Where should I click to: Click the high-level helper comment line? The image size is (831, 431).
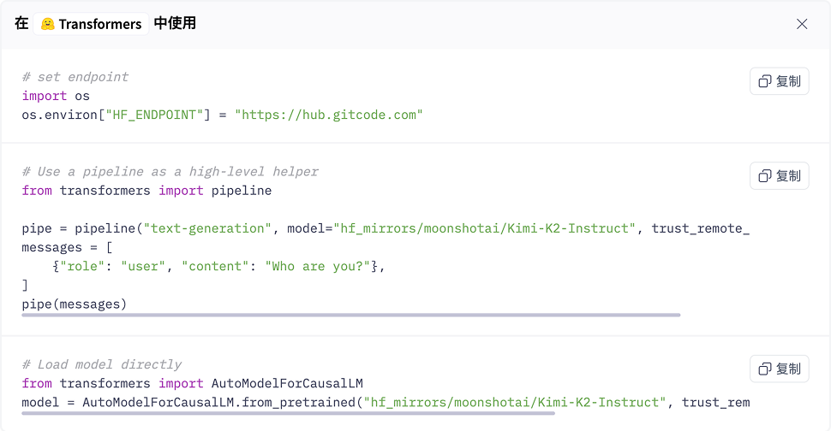170,172
